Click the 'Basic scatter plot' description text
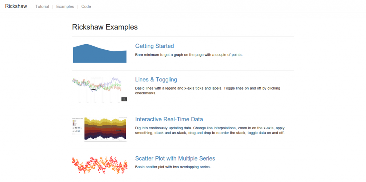The image size is (366, 182). click(173, 167)
